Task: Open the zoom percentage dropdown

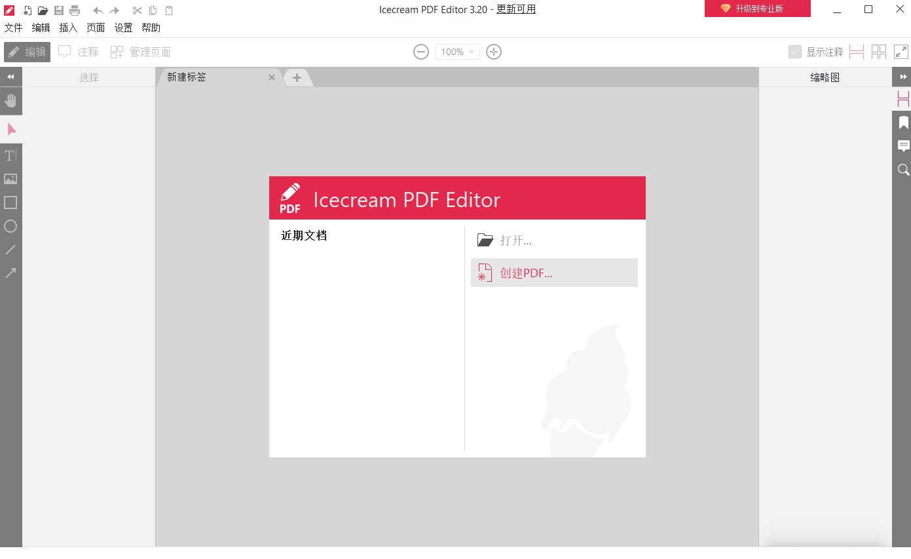Action: tap(472, 51)
